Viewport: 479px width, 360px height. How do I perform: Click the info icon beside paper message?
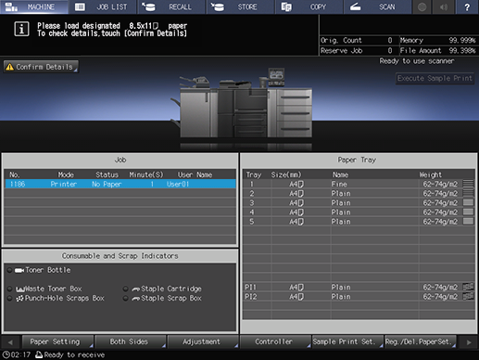[21, 30]
